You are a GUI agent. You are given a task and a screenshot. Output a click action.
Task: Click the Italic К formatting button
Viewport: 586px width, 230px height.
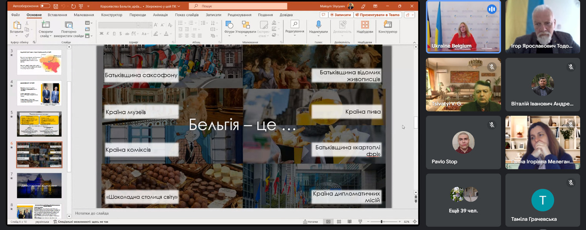click(x=108, y=33)
